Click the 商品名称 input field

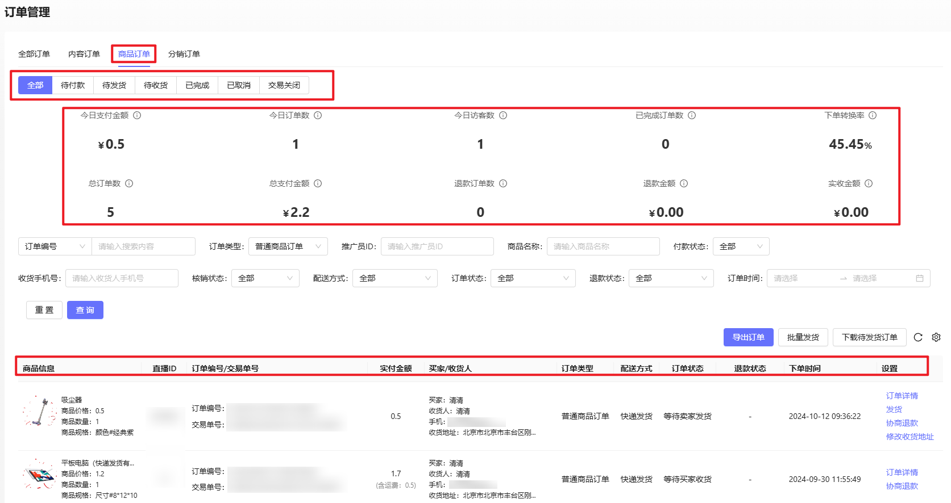point(603,246)
